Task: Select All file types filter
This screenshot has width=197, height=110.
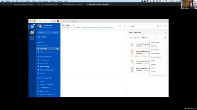Action: 158,42
